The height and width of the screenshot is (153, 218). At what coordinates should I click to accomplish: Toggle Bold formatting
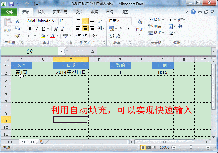[x=30, y=29]
